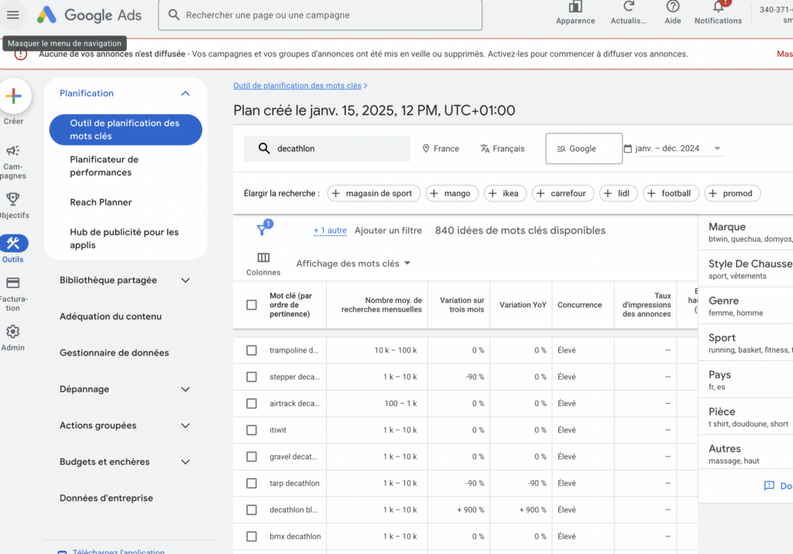Click the hamburger navigation menu icon
The image size is (793, 554).
pyautogui.click(x=13, y=15)
